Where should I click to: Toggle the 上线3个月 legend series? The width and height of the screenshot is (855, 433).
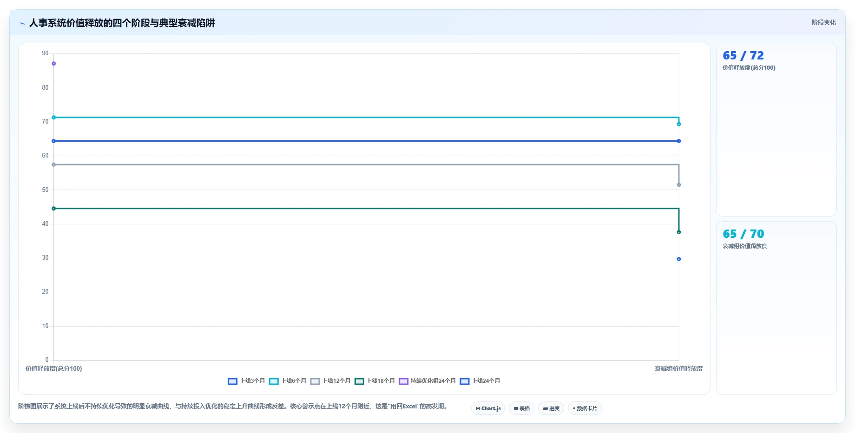[246, 381]
